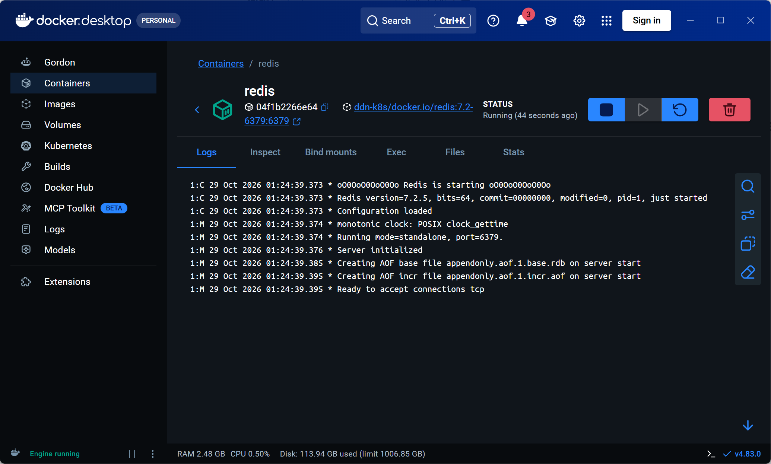Open Models in the sidebar
The image size is (771, 464).
click(x=83, y=250)
